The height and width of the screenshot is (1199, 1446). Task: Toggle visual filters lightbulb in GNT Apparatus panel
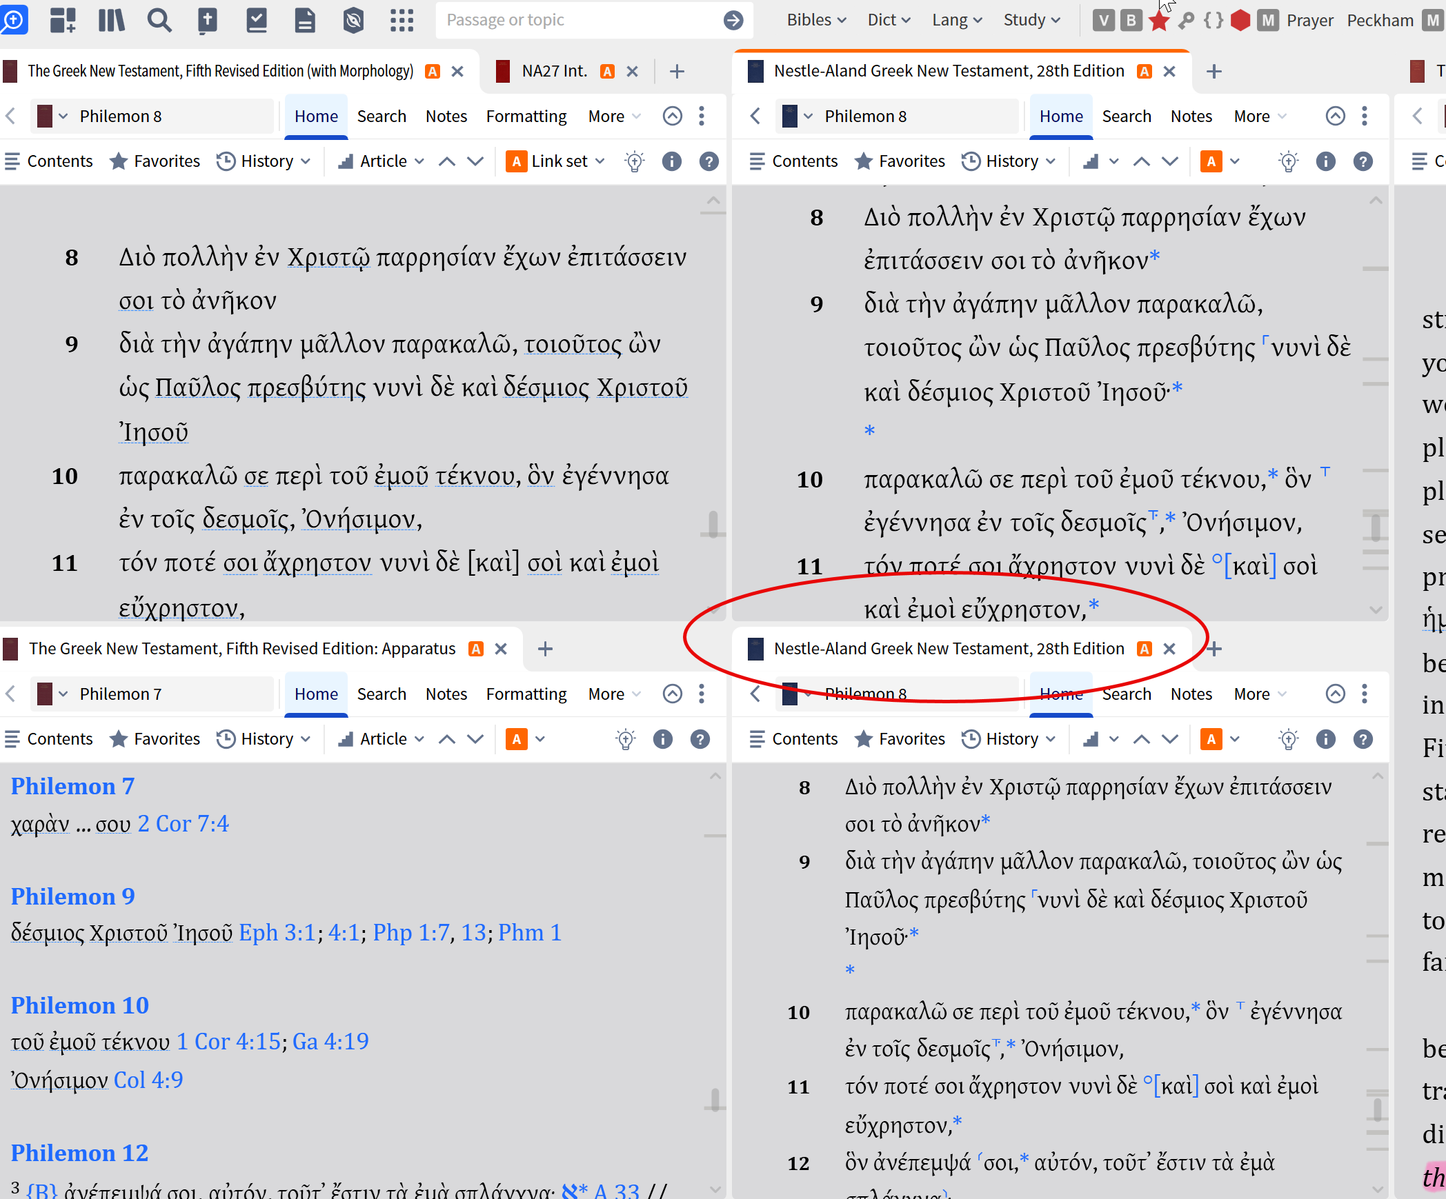click(625, 739)
